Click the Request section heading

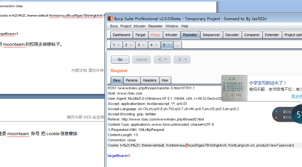(x=119, y=71)
